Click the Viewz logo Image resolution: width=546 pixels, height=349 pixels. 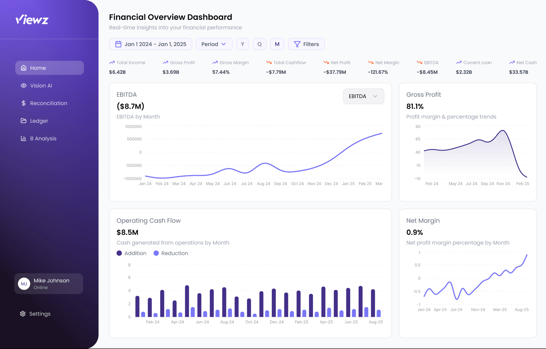click(x=32, y=19)
